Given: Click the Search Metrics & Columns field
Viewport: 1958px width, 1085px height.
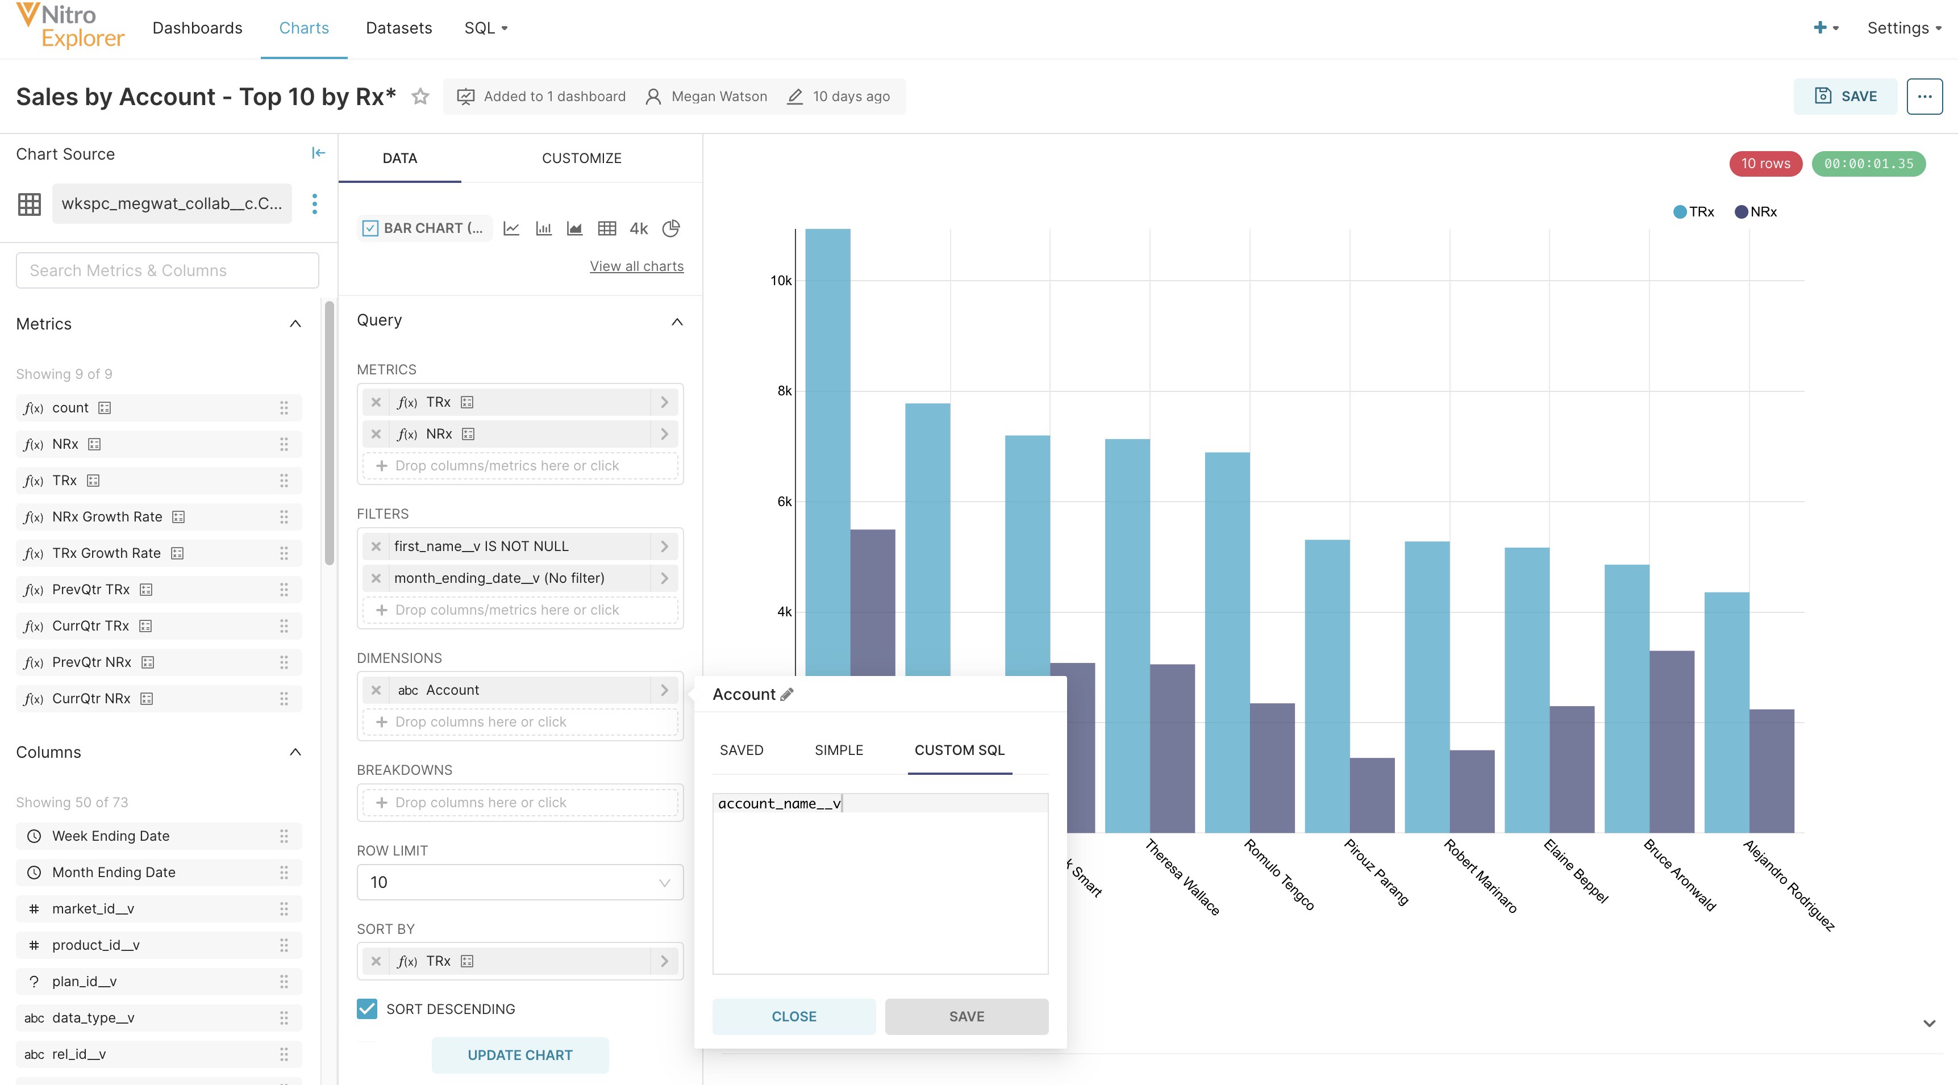Looking at the screenshot, I should pos(167,270).
